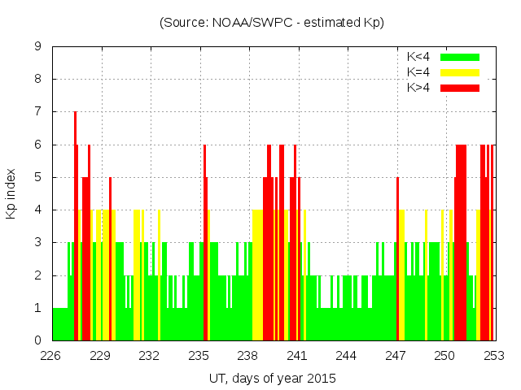
Task: Select x-axis tick label 226
Action: [51, 356]
